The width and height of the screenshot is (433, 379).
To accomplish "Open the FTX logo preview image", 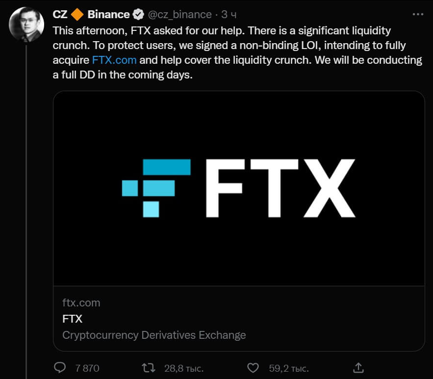I will coord(238,188).
